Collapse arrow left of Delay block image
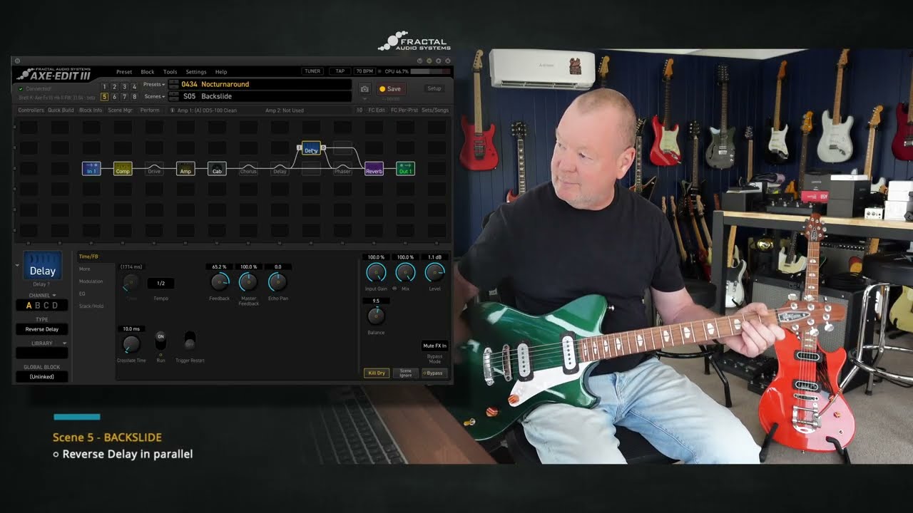The image size is (913, 513). pos(18,265)
